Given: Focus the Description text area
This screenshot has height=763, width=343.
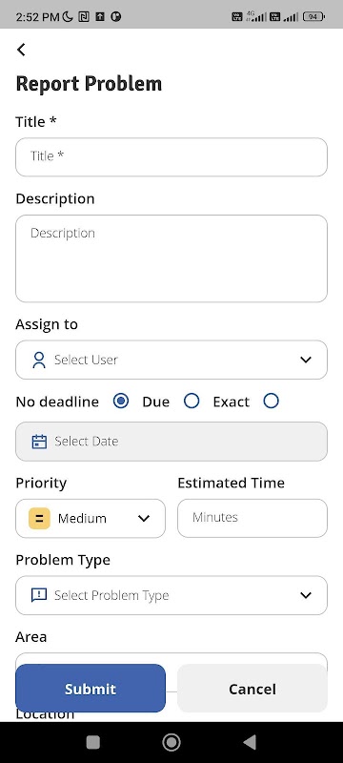Looking at the screenshot, I should tap(171, 258).
